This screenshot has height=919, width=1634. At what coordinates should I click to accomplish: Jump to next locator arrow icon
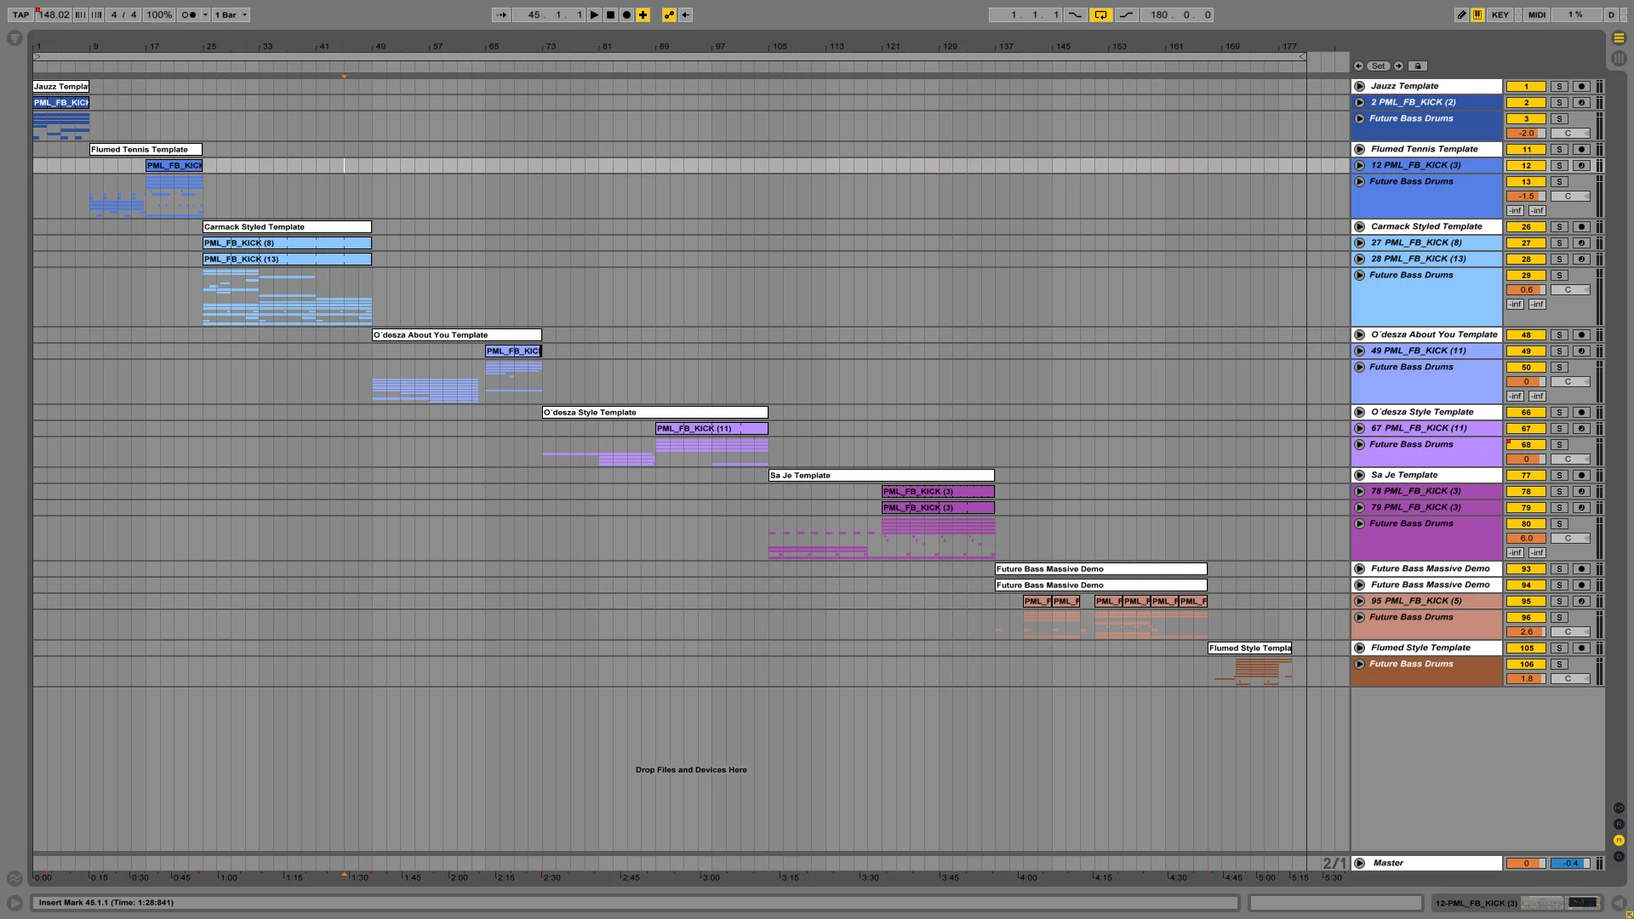pos(1398,66)
